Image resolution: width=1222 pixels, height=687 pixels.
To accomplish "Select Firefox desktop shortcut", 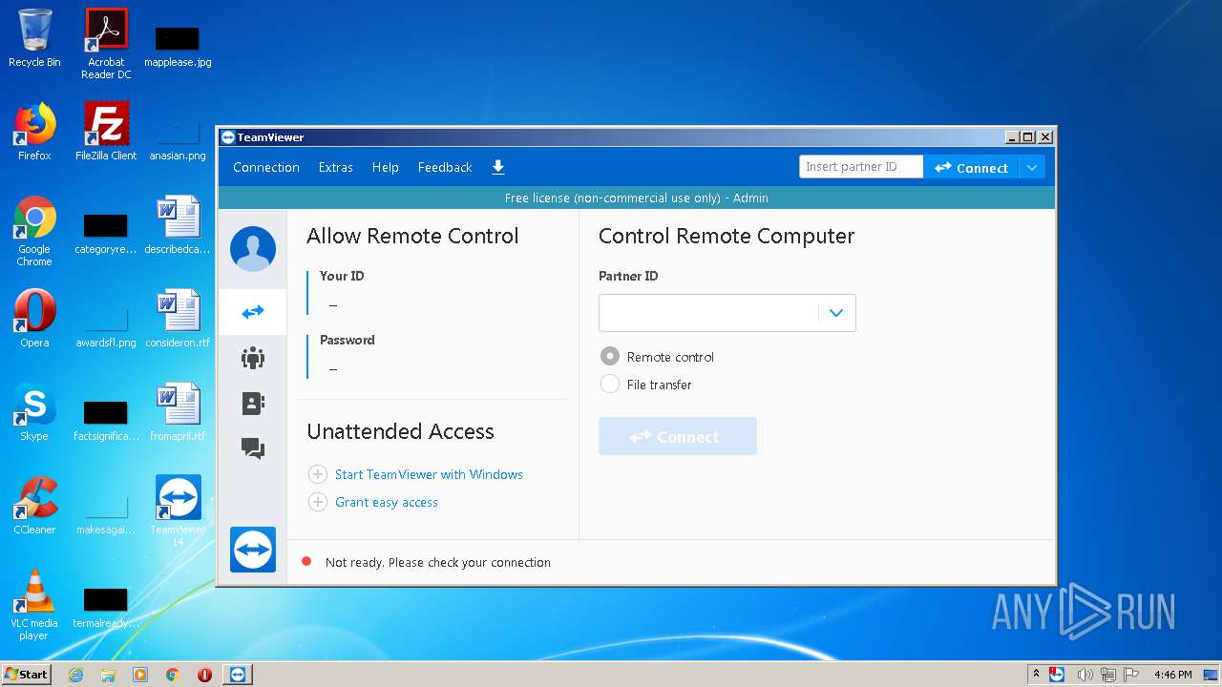I will (34, 132).
